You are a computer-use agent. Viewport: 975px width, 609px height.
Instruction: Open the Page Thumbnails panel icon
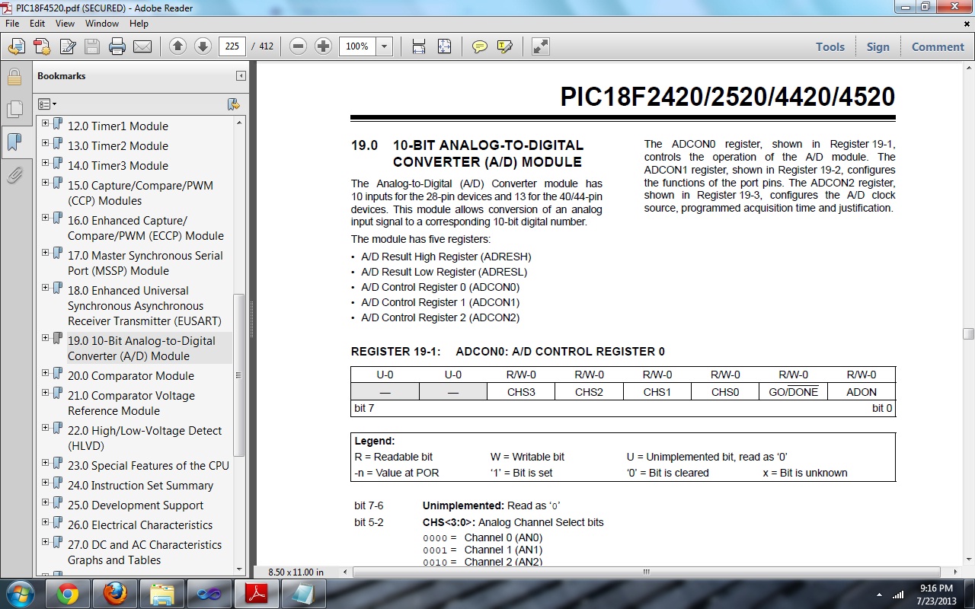pos(14,110)
